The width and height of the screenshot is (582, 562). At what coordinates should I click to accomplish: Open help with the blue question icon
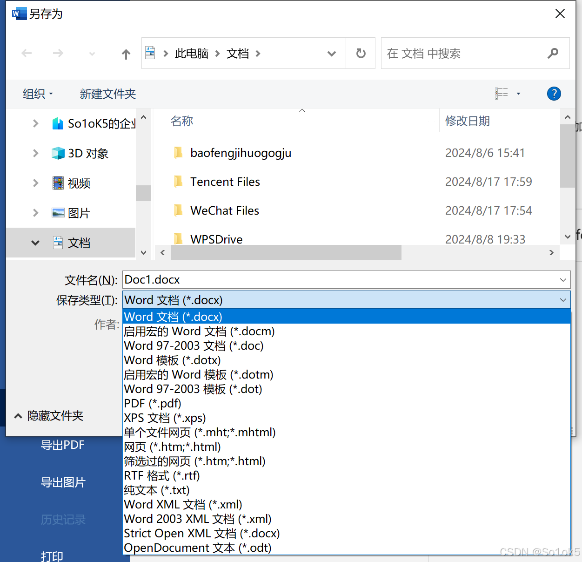click(x=554, y=94)
